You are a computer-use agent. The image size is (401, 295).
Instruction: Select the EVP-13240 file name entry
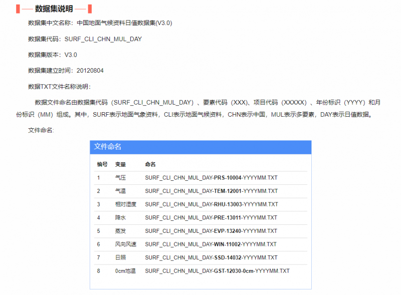coord(211,231)
